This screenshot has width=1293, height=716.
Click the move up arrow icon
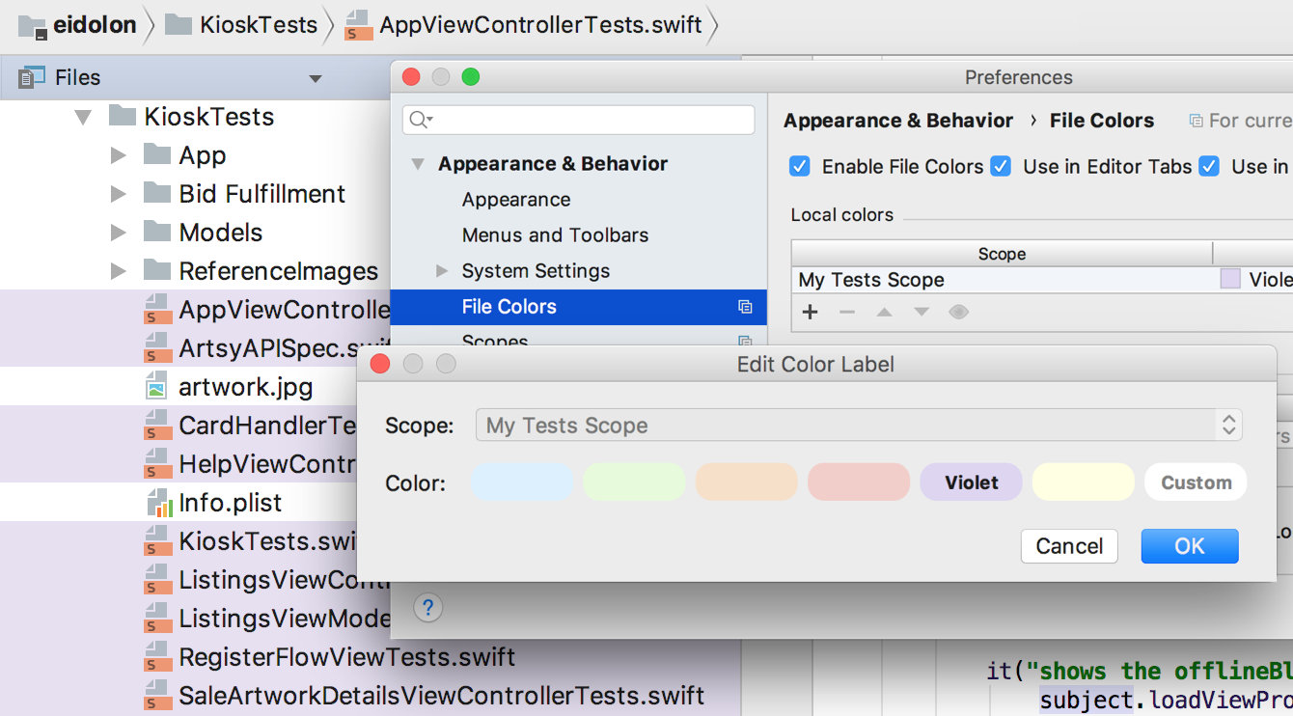(x=884, y=312)
